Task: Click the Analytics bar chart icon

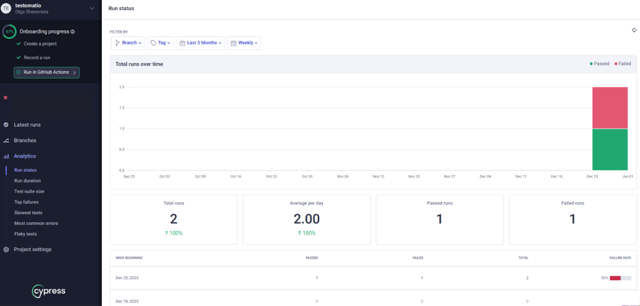Action: click(6, 156)
